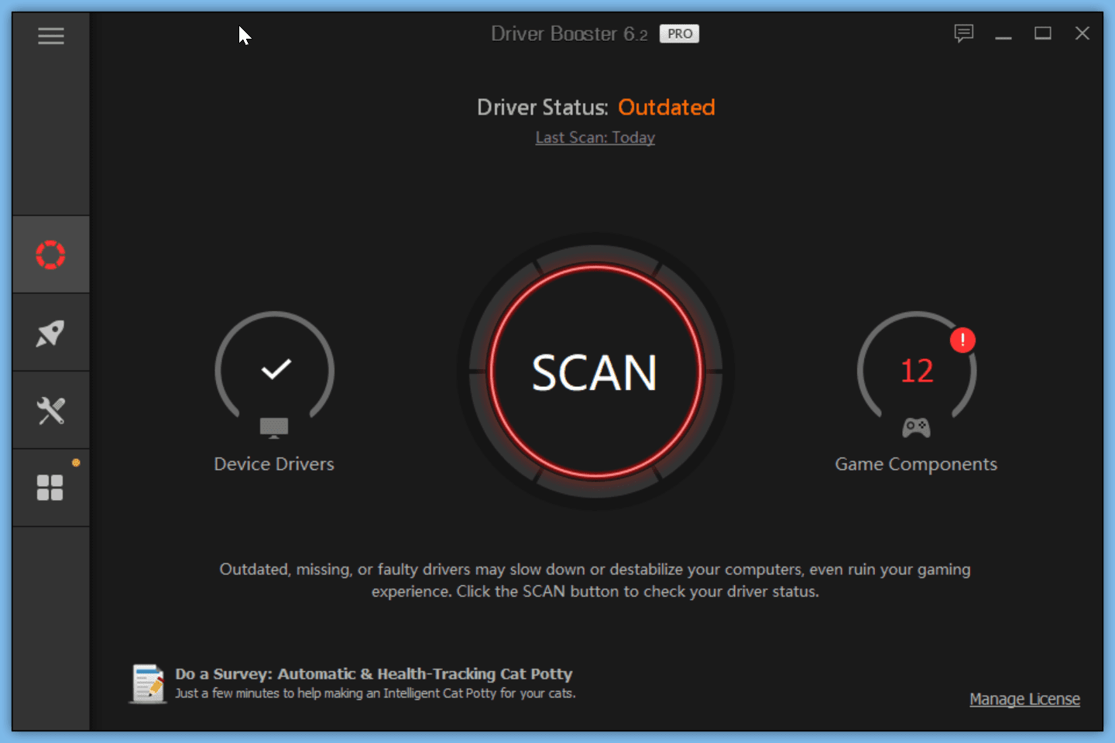1115x743 pixels.
Task: Open the Tools section with the wrench icon
Action: [50, 409]
